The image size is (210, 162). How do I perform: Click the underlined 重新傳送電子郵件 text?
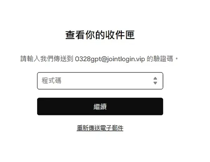100,128
